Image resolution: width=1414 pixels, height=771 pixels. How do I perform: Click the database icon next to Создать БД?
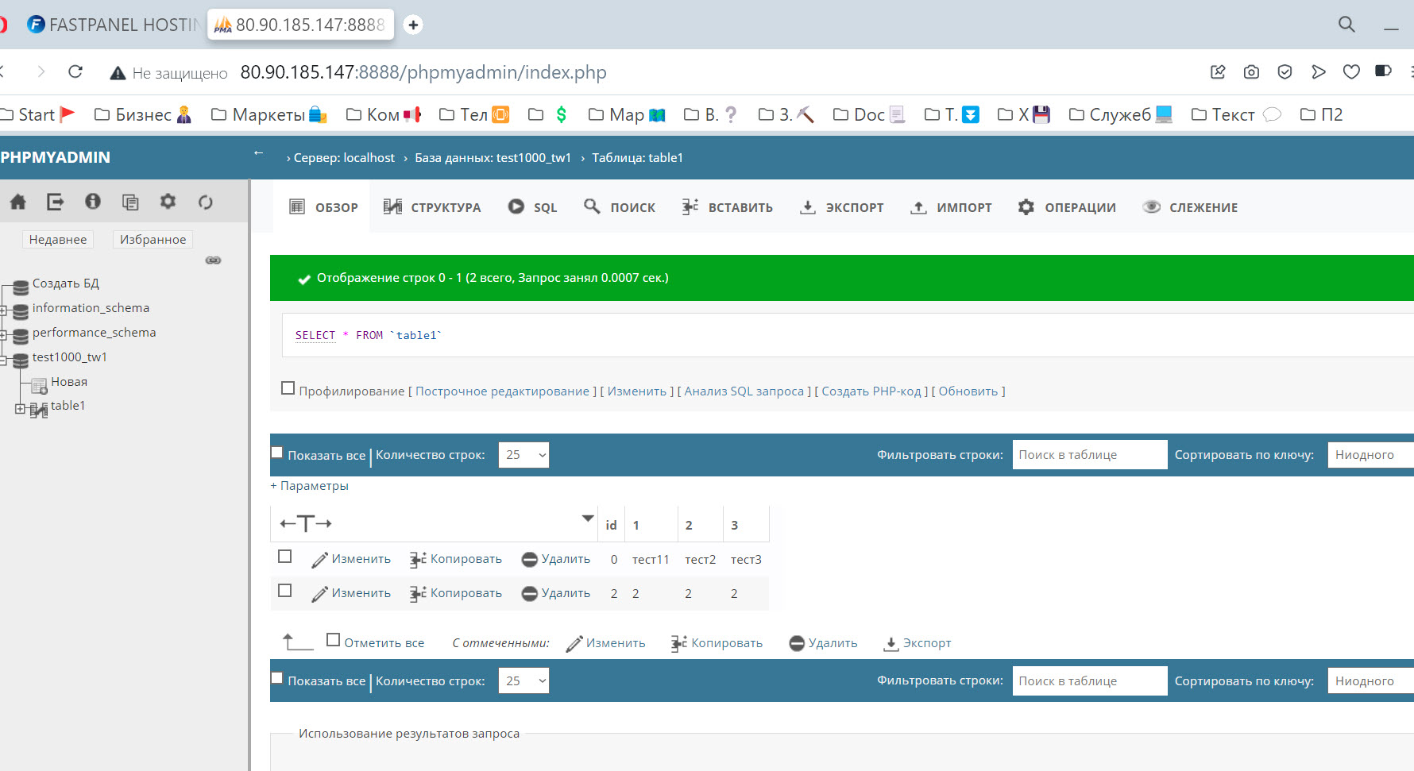[x=21, y=287]
